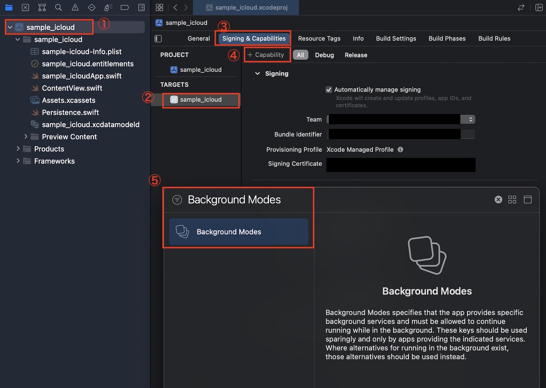This screenshot has width=546, height=388.
Task: Open the Find navigator magnifier
Action: coord(58,7)
